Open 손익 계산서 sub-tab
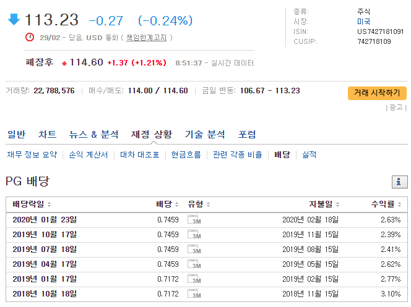 coord(89,155)
